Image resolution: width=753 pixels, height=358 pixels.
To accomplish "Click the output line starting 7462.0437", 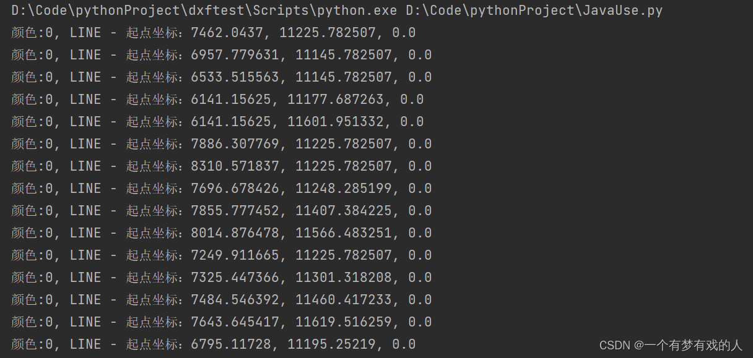I will pos(227,33).
